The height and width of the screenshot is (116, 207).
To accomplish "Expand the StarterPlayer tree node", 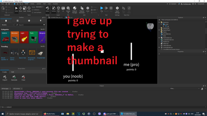I will click(x=159, y=30).
